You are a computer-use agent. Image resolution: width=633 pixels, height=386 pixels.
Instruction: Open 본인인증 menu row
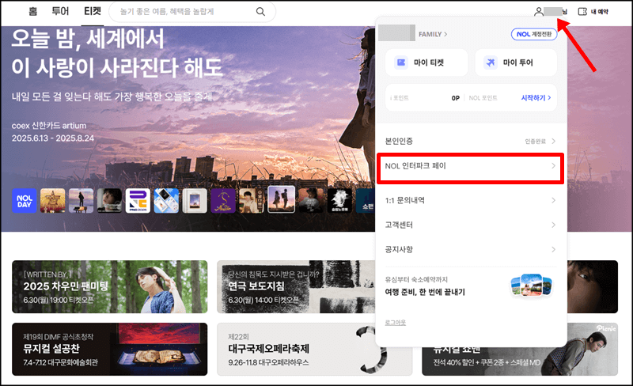point(470,141)
